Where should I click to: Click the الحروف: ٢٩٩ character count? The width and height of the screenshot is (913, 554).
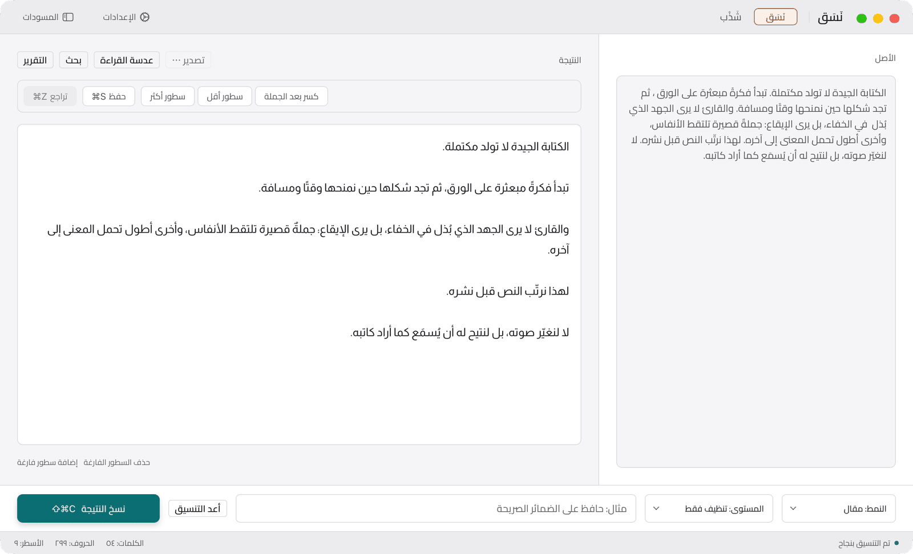[x=75, y=543]
